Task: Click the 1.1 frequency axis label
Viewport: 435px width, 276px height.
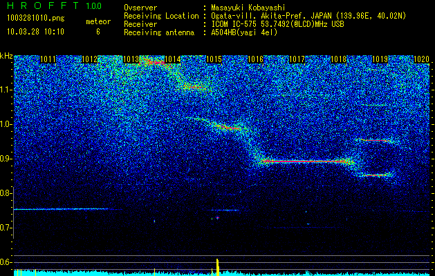Action: (6, 90)
